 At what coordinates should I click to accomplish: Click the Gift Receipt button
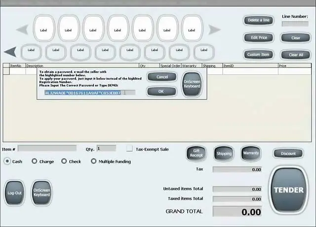click(x=197, y=154)
